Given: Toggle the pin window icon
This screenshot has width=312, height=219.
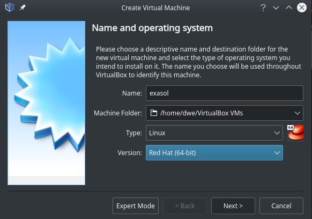Looking at the screenshot, I should point(23,8).
